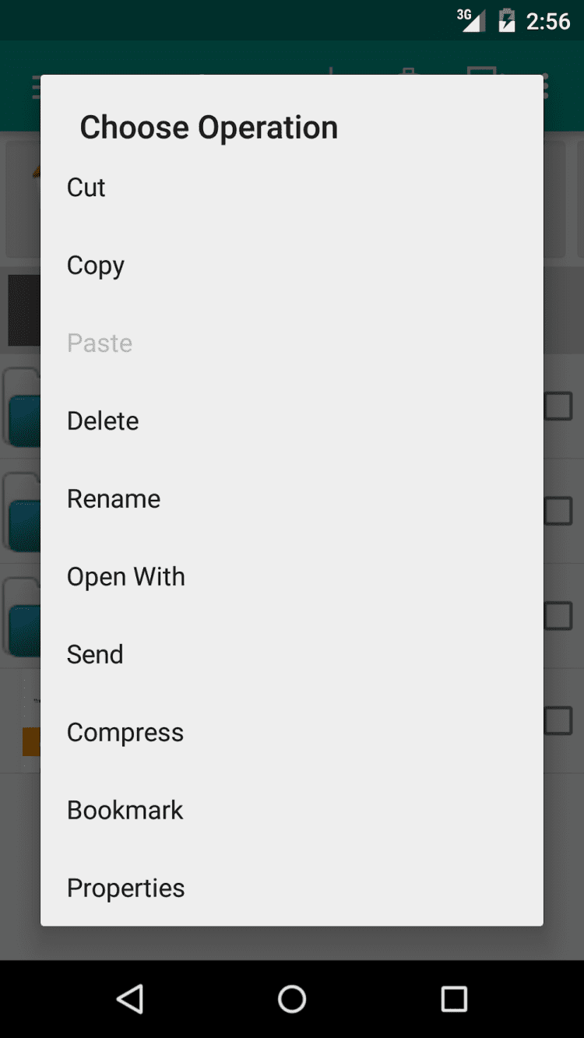Open recent apps with the square icon
The image size is (584, 1038).
pyautogui.click(x=454, y=999)
